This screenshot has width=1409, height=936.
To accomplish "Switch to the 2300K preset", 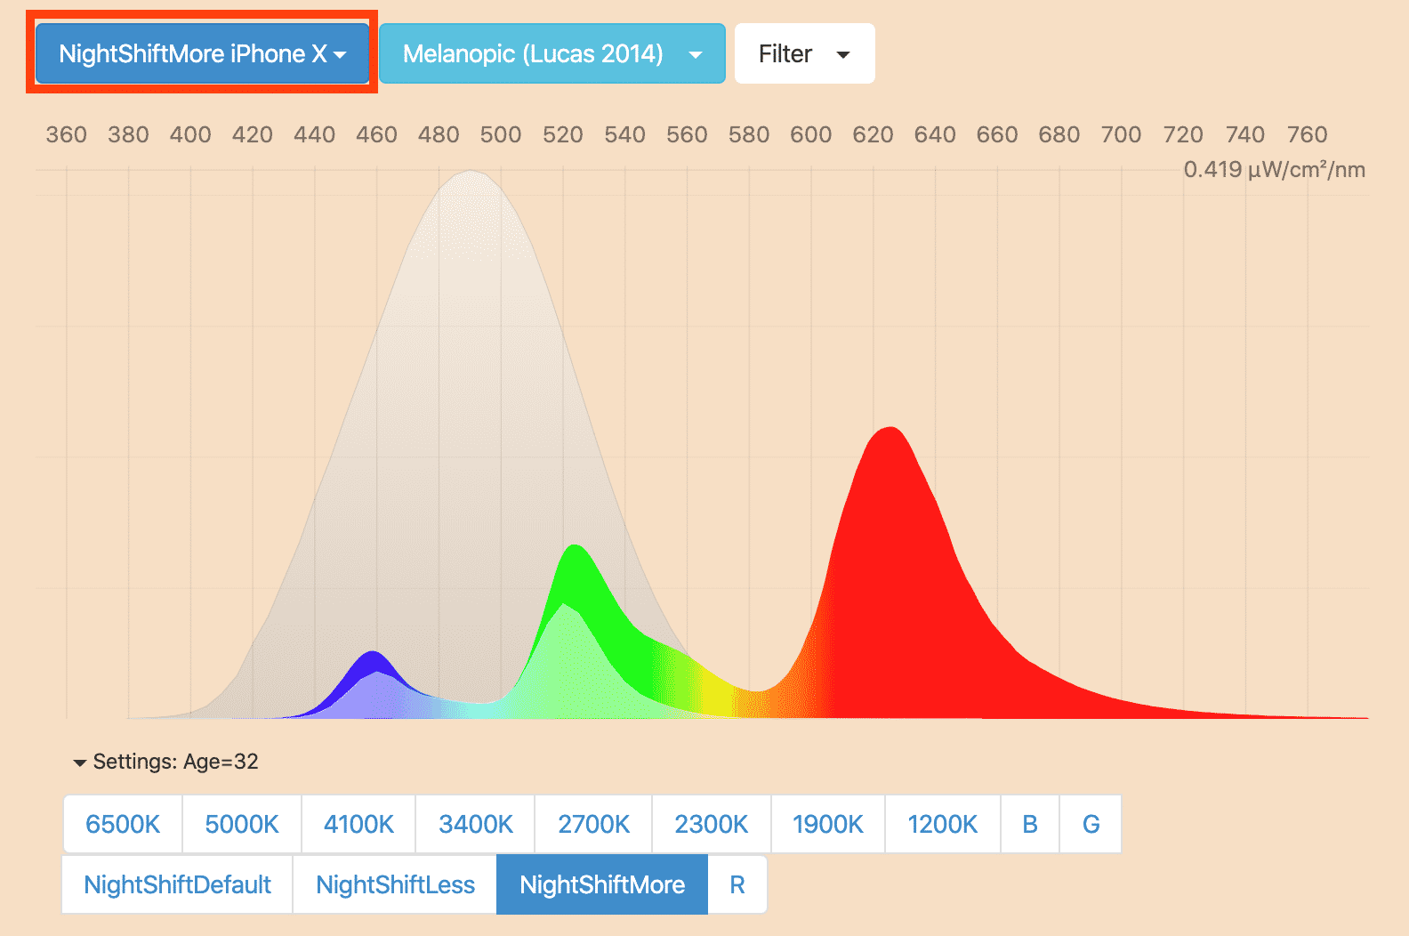I will pos(712,824).
